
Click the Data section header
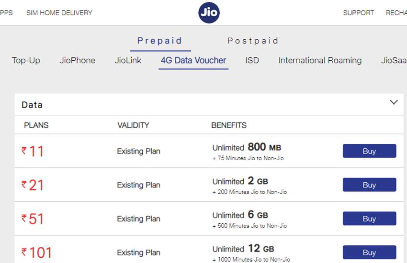click(32, 105)
